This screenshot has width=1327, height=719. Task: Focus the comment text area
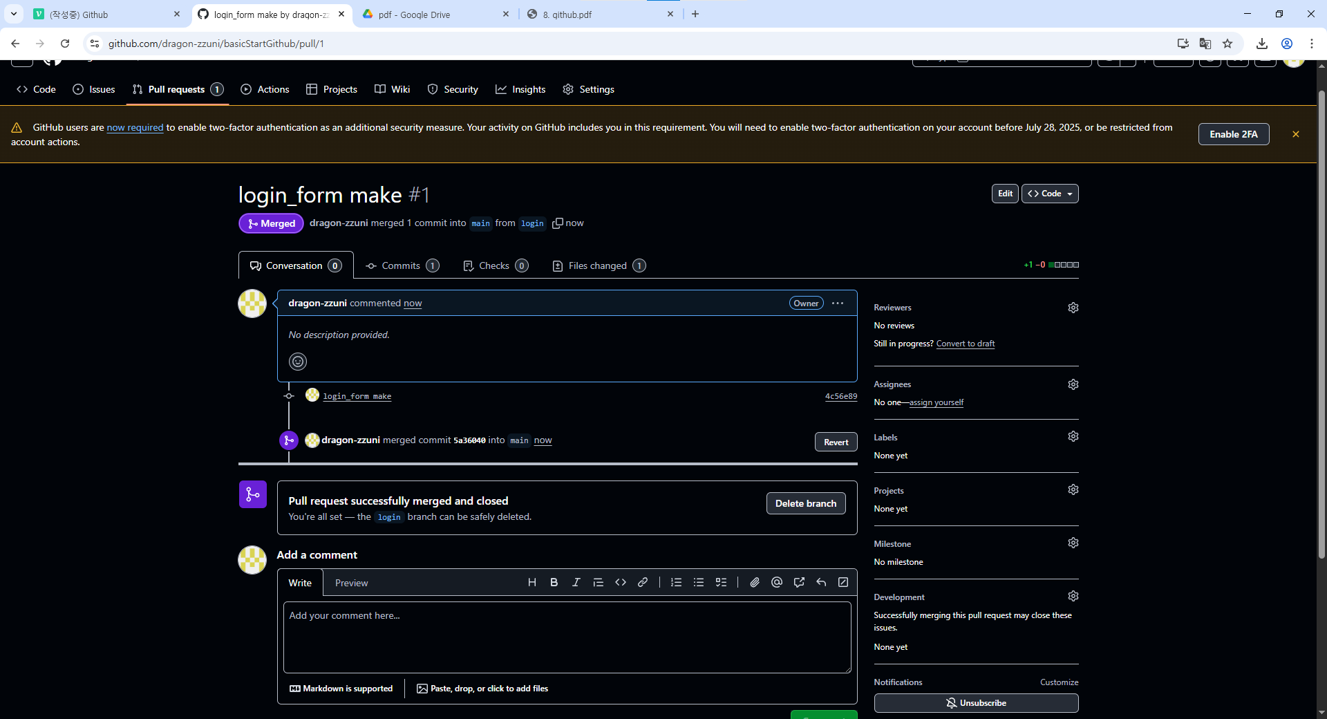pos(567,637)
